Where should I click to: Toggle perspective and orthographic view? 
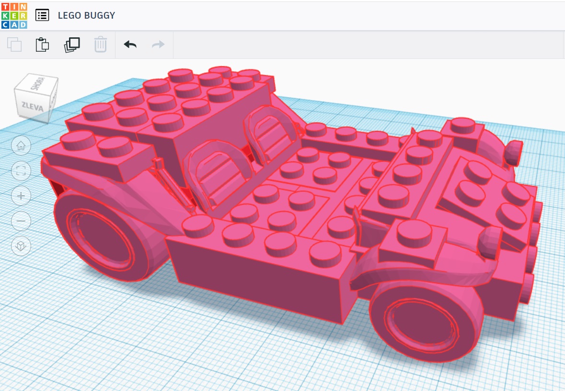click(x=21, y=246)
